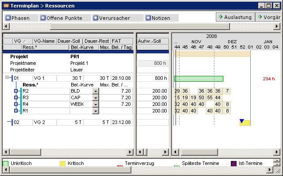Screen dimensions: 283x176
Task: Click right arrow of table horizontal scrollbar
Action: point(130,152)
